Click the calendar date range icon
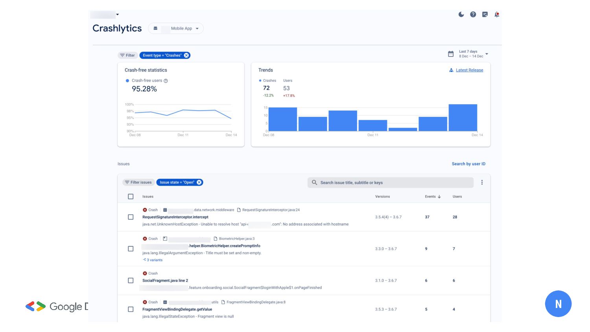This screenshot has height=332, width=590. pyautogui.click(x=451, y=54)
